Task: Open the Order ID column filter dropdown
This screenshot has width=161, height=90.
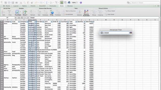Action: pos(60,22)
